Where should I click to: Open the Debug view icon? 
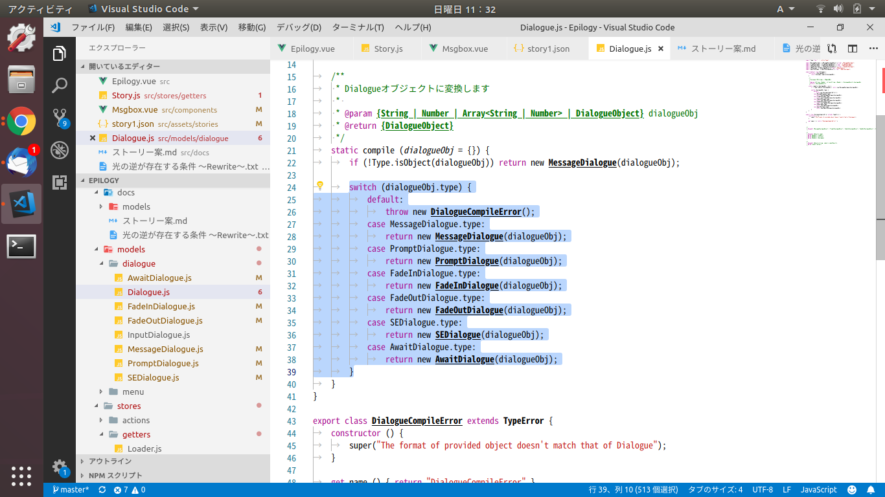60,149
